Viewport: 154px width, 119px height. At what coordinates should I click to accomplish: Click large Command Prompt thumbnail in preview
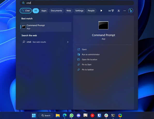(x=103, y=25)
